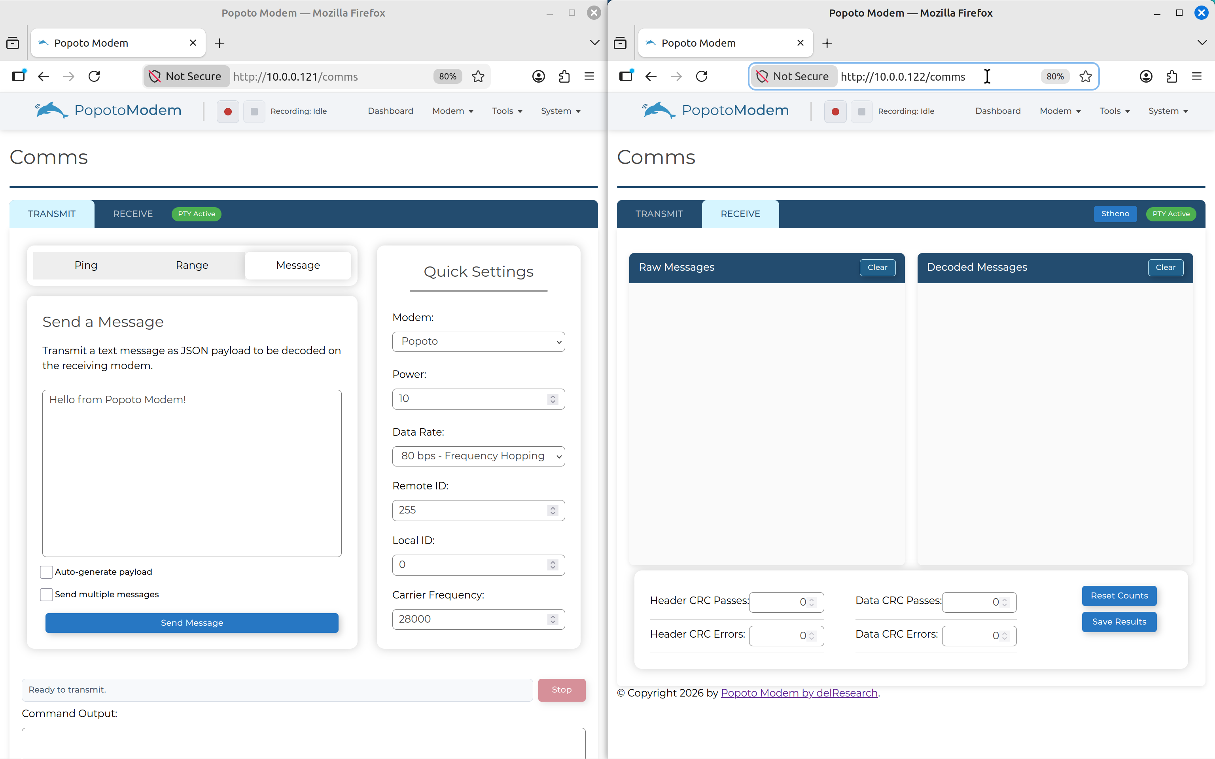This screenshot has width=1215, height=759.
Task: Show Firefox View in the left window
Action: click(13, 43)
